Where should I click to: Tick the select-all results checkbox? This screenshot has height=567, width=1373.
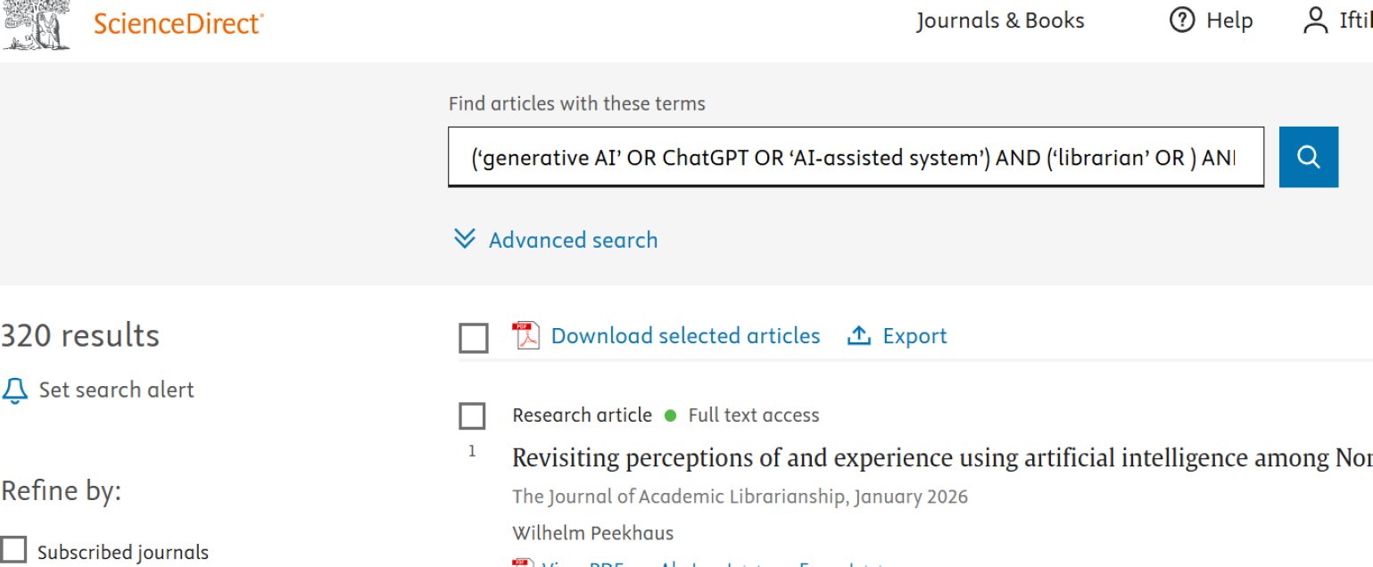(x=473, y=339)
